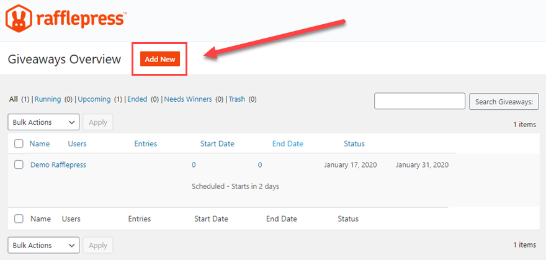The image size is (546, 260).
Task: Sort giveaways by Start Date header
Action: click(x=217, y=144)
